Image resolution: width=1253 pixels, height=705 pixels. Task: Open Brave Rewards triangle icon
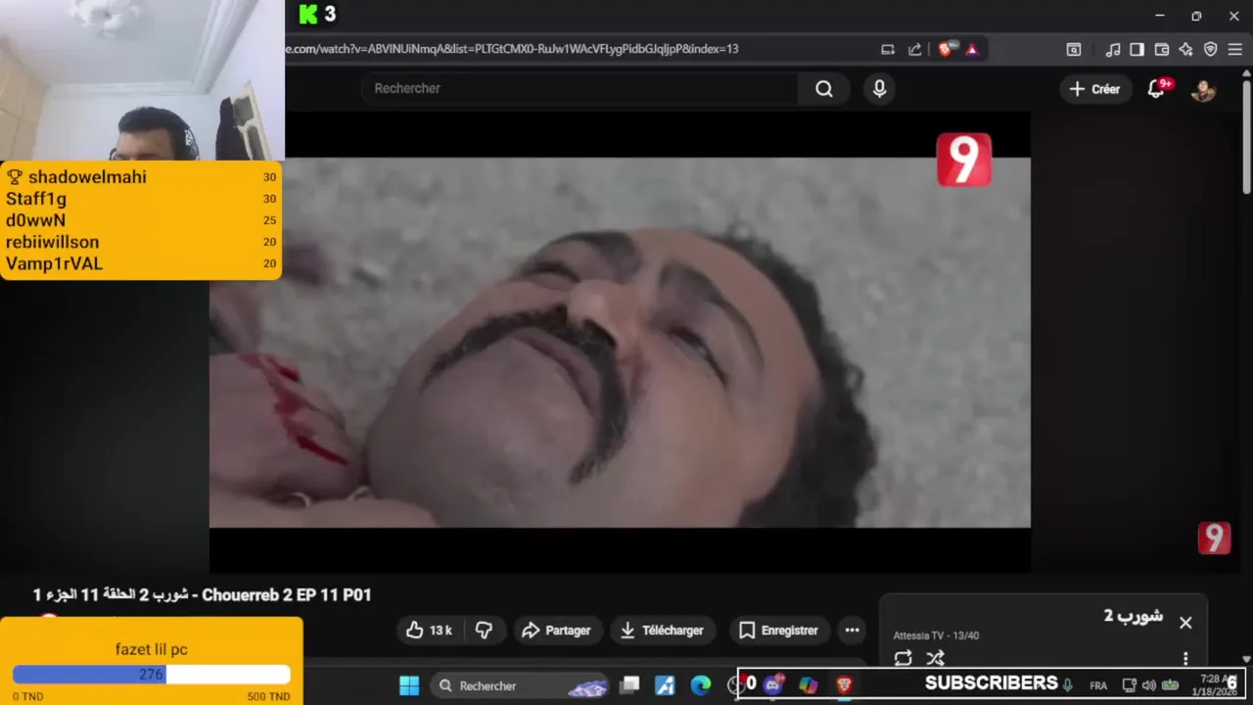point(972,49)
